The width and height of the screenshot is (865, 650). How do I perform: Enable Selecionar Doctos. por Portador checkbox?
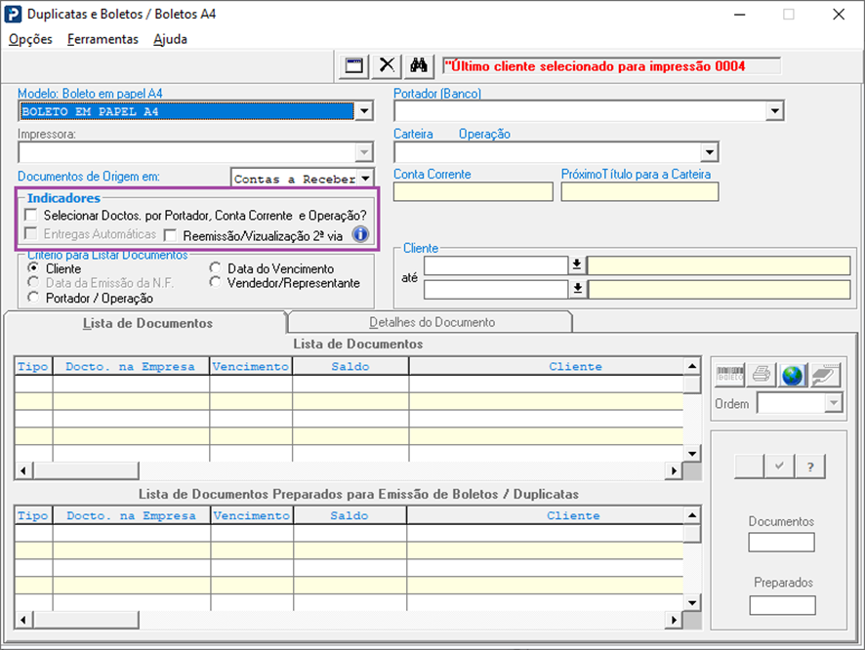pyautogui.click(x=31, y=215)
